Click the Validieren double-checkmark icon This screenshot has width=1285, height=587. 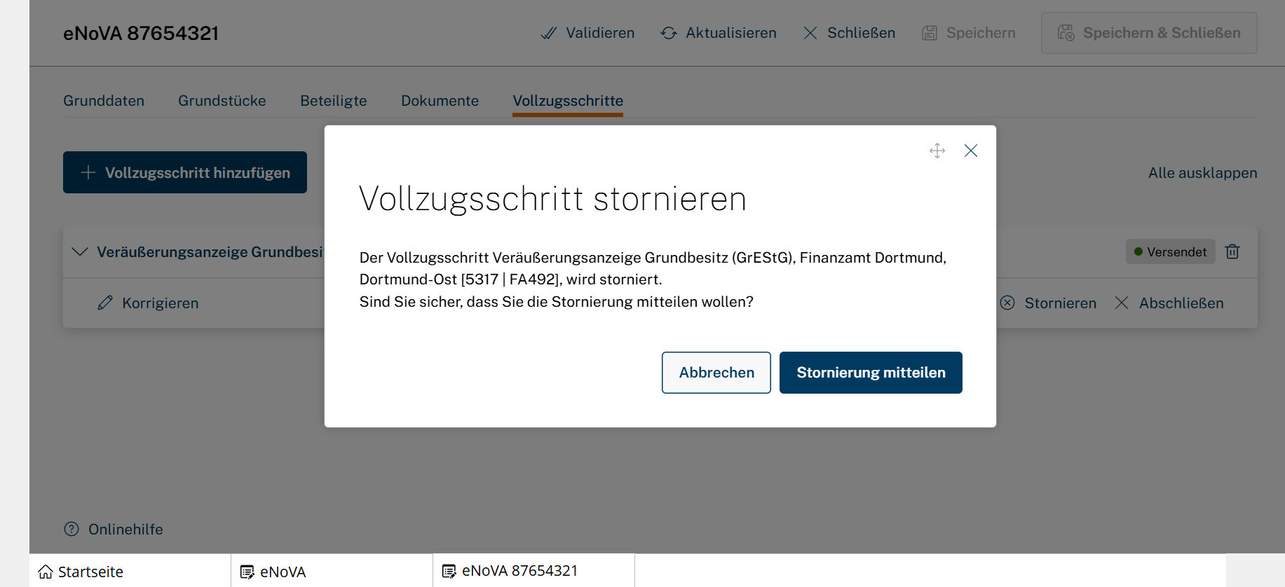[548, 33]
